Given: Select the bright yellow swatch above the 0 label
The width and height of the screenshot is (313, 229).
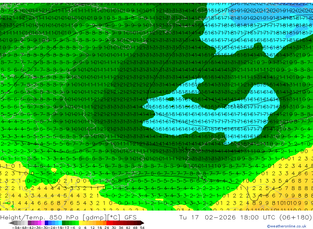Looking at the screenshot, I should pyautogui.click(x=81, y=223).
